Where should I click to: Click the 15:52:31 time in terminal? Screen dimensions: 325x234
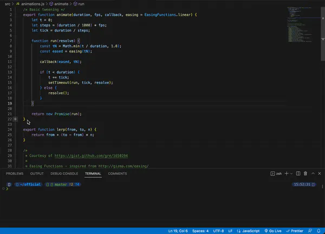pyautogui.click(x=302, y=185)
